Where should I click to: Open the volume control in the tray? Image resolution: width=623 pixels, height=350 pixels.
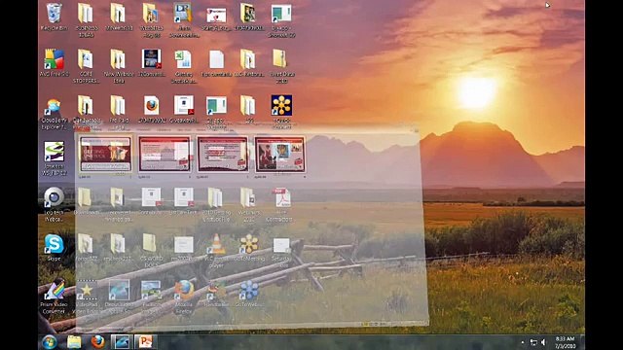pos(544,342)
